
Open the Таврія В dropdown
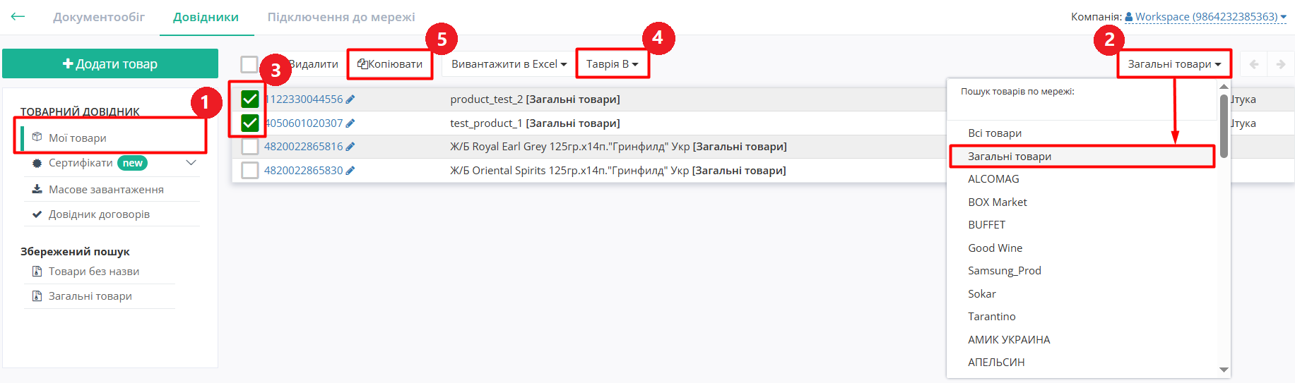612,64
